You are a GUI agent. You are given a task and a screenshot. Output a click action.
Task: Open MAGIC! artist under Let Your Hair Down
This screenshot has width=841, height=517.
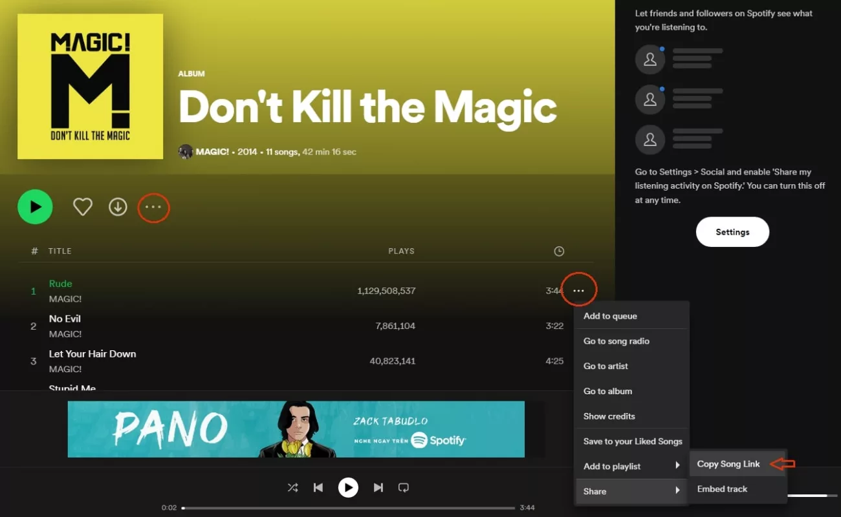click(65, 369)
